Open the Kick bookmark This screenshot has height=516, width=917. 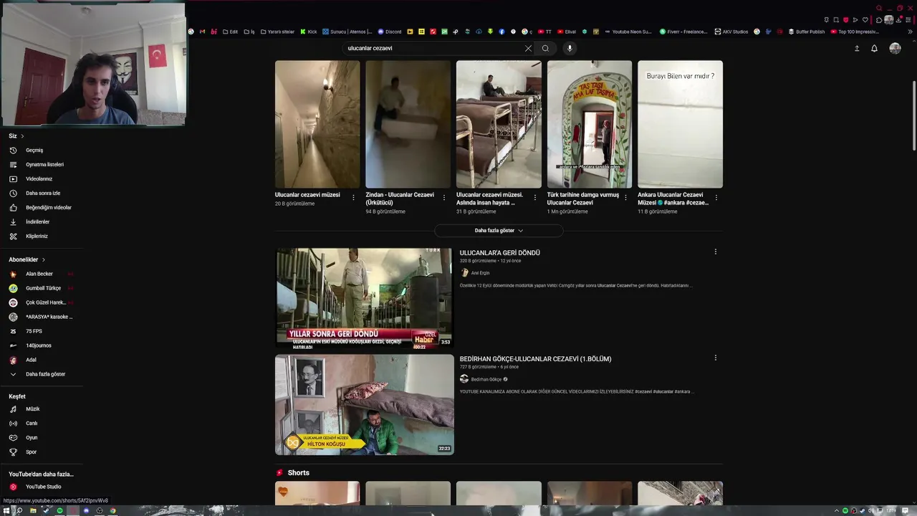click(x=308, y=32)
